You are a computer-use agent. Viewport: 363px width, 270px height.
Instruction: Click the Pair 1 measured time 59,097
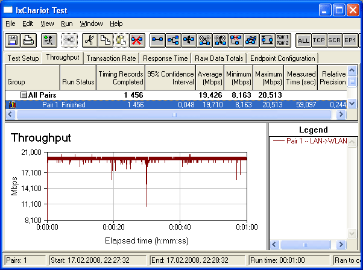306,105
